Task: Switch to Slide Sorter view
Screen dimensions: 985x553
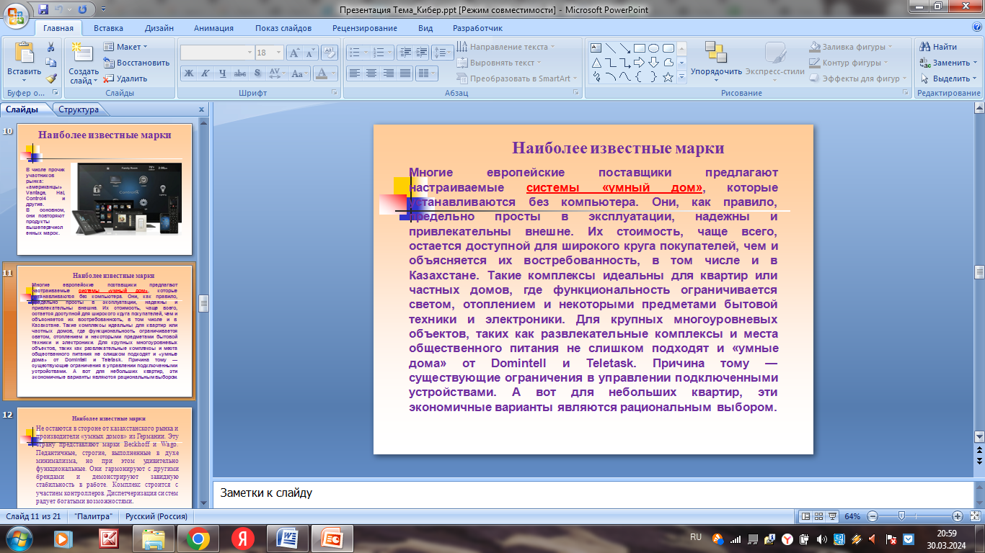Action: point(819,516)
